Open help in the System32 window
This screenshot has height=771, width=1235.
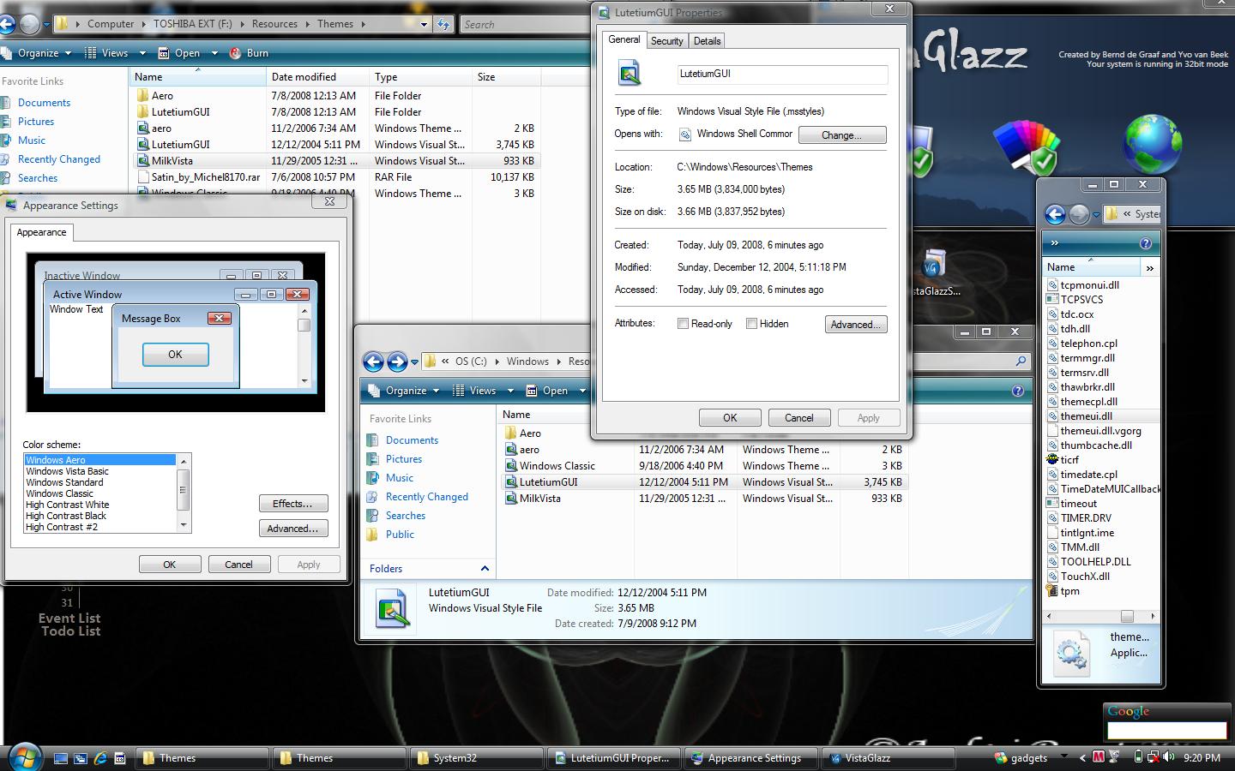(1145, 244)
